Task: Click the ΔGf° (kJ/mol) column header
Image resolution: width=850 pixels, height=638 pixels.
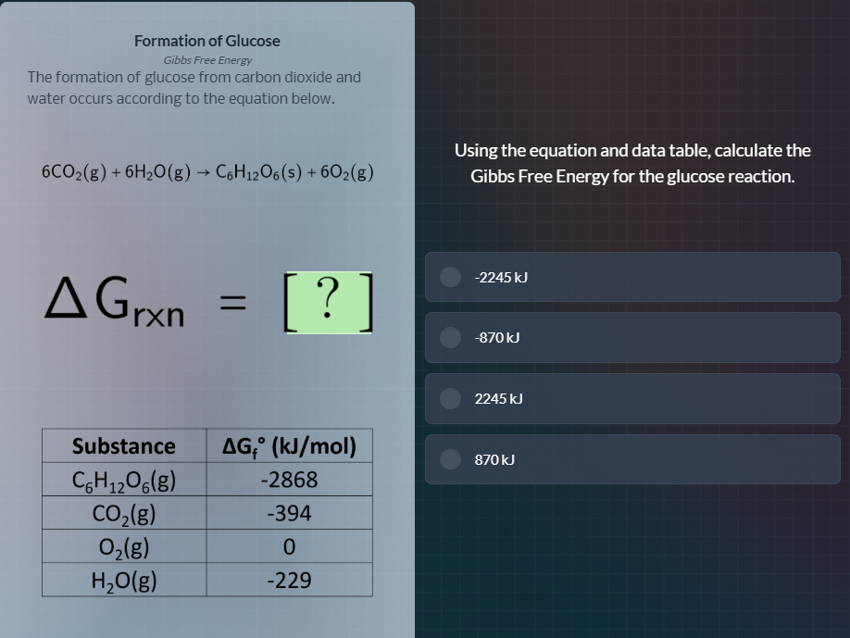Action: point(289,445)
